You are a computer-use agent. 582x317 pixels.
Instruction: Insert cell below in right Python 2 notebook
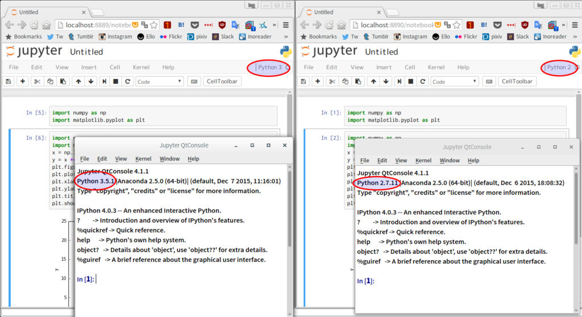pyautogui.click(x=318, y=81)
